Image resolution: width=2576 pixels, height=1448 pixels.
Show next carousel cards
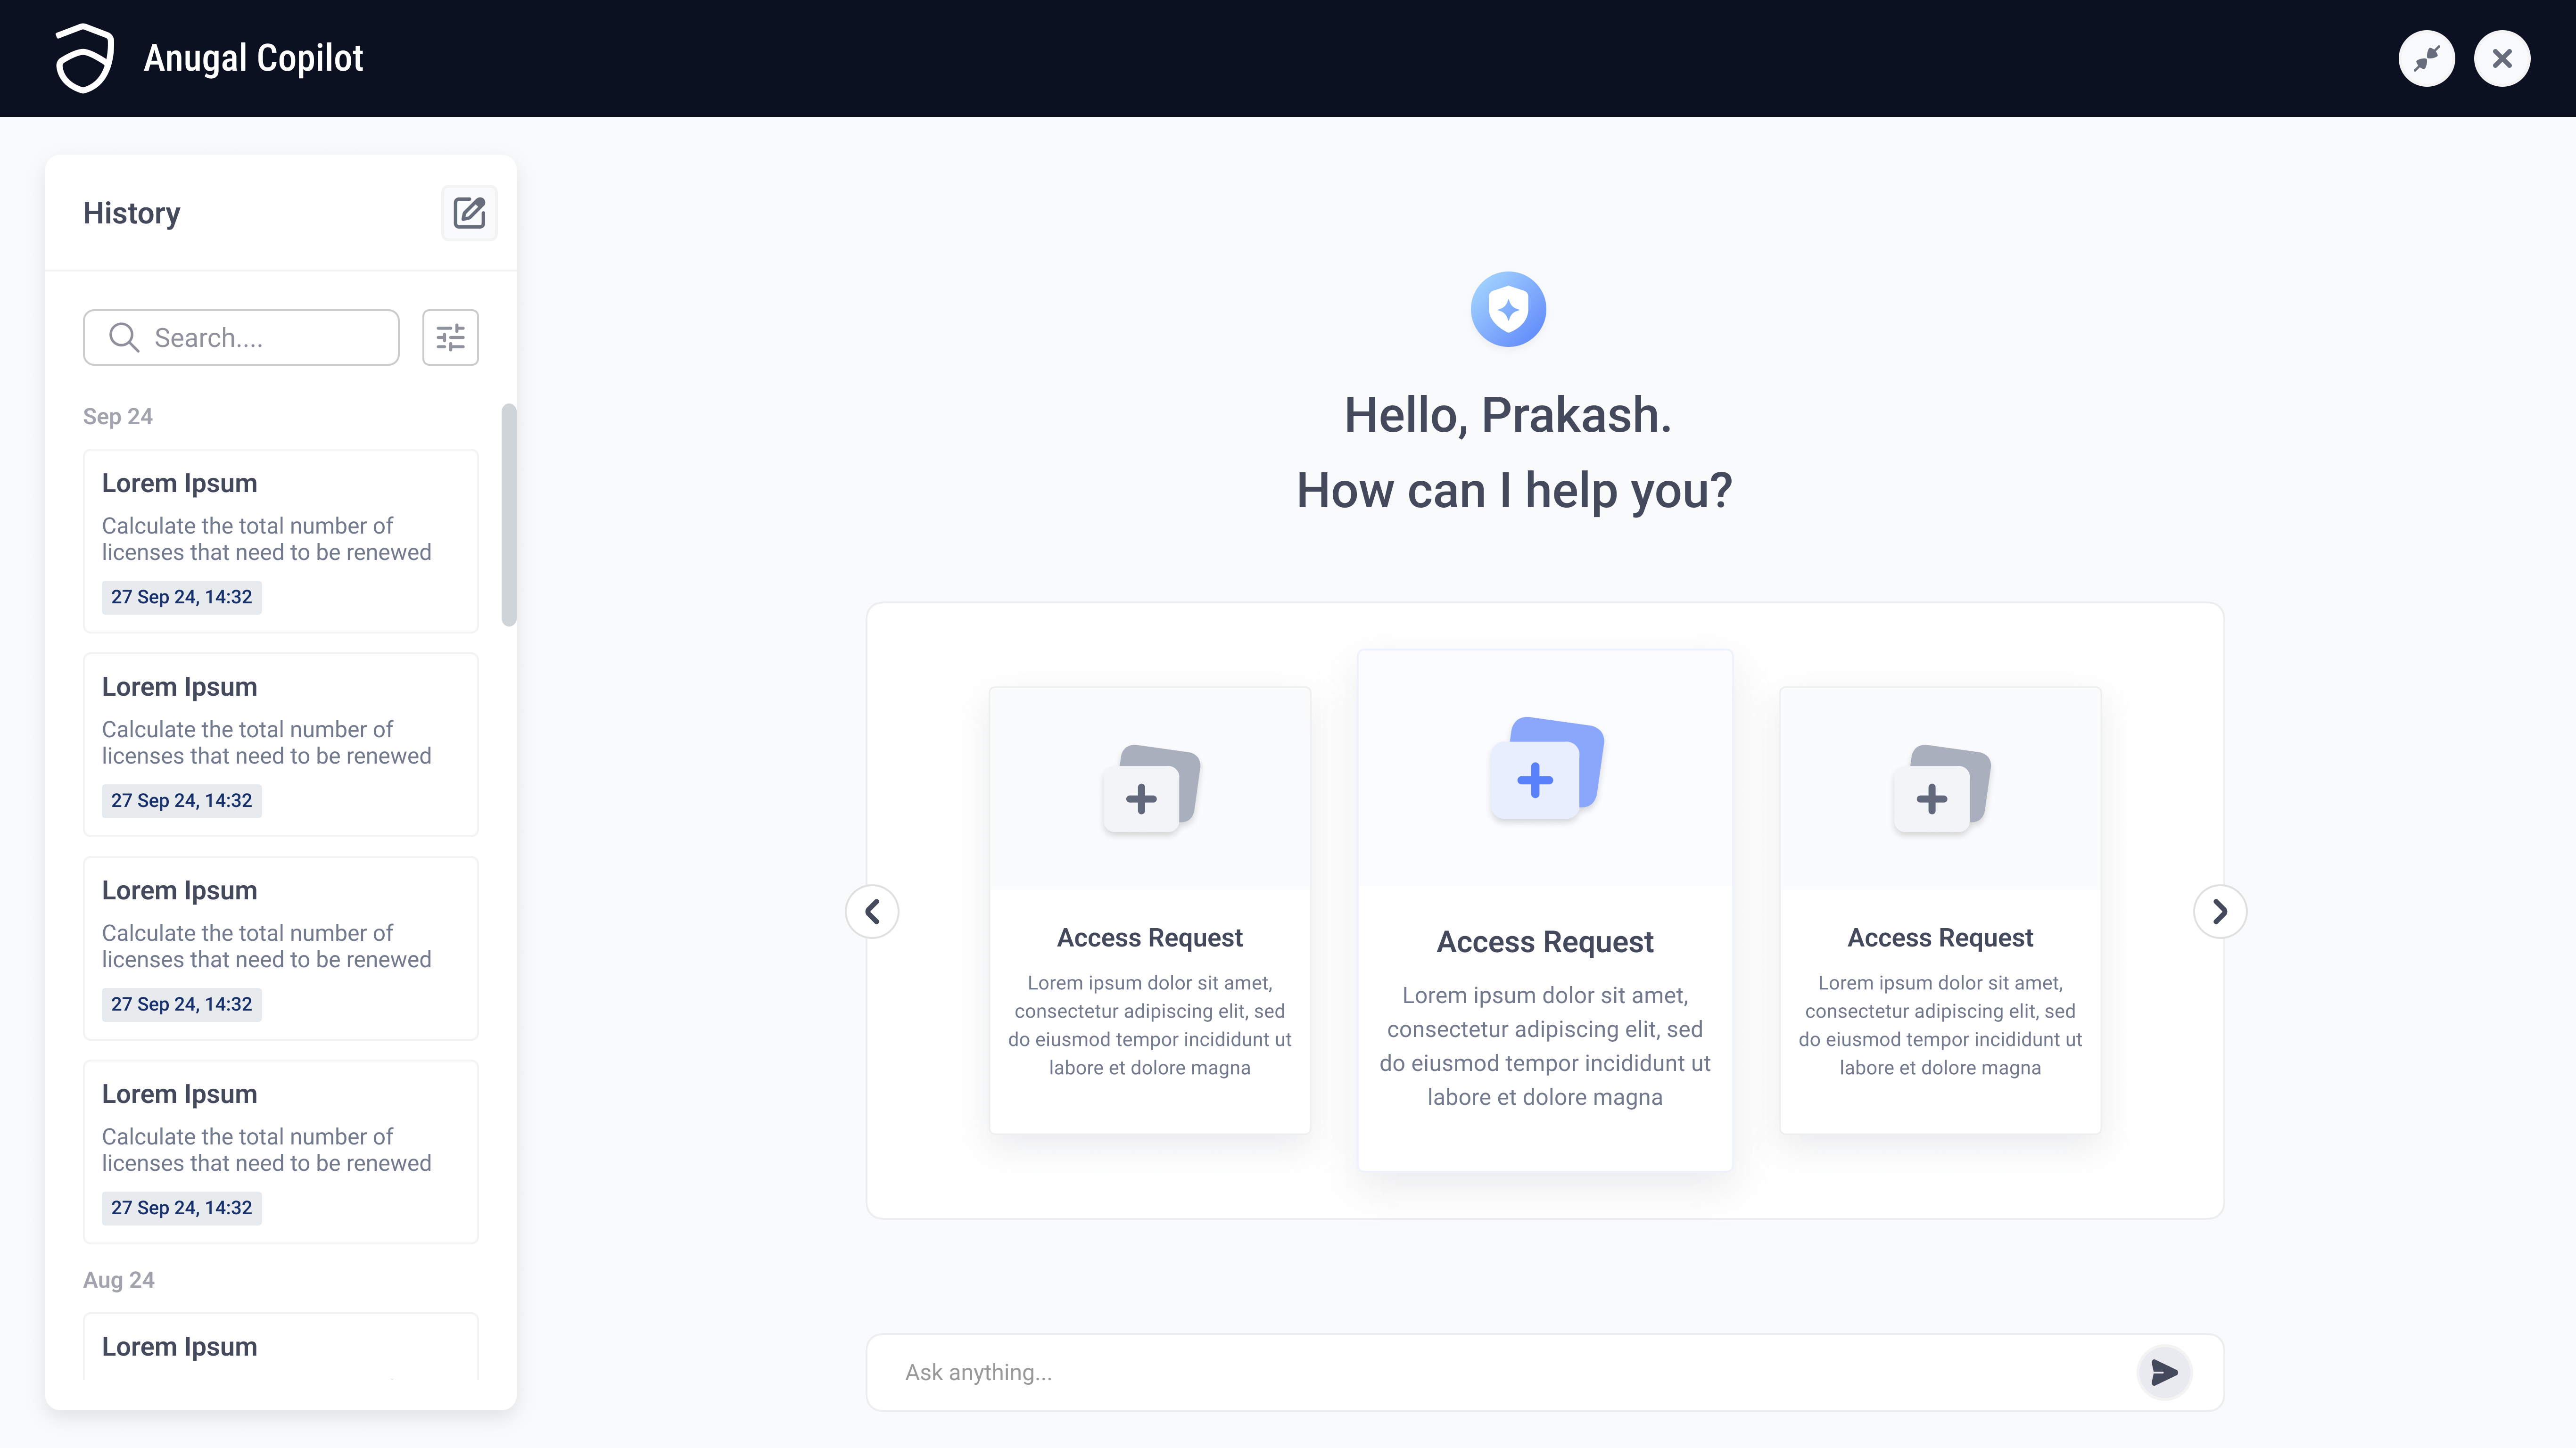[2219, 912]
